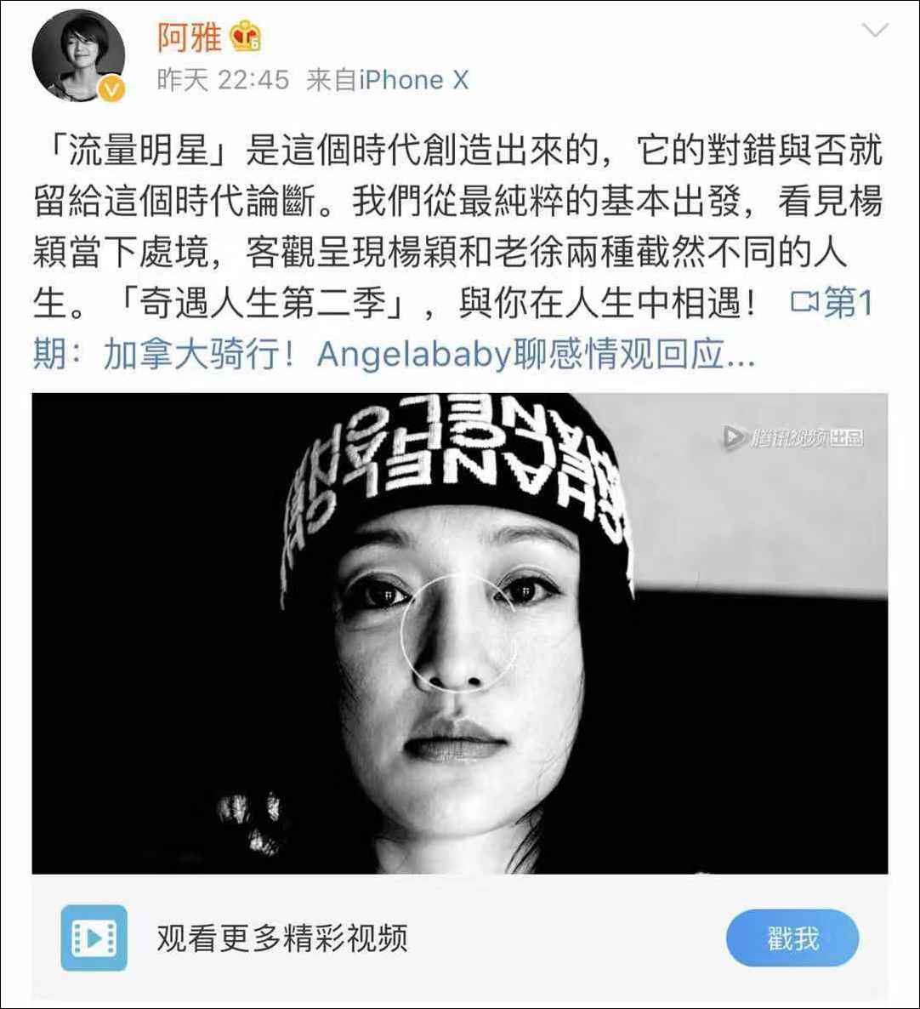The height and width of the screenshot is (1009, 920).
Task: Click the grey promo banner below video
Action: (x=460, y=938)
